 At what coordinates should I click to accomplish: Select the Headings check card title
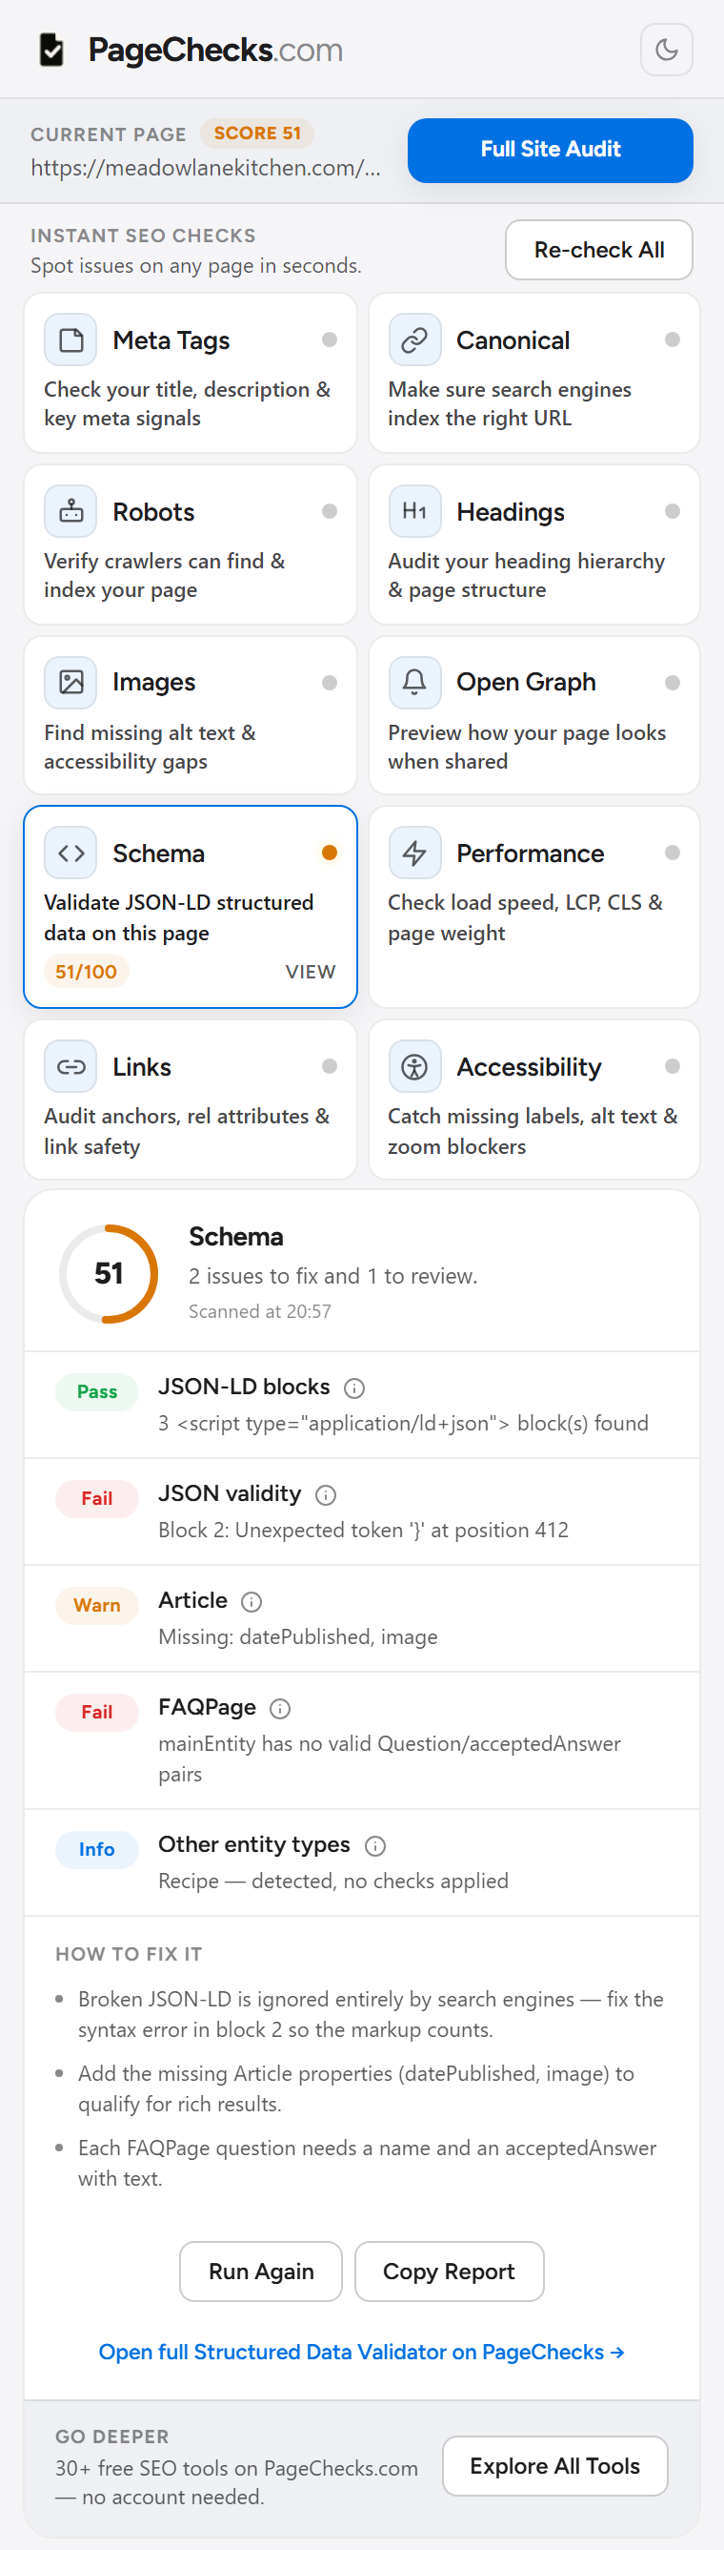pyautogui.click(x=511, y=512)
